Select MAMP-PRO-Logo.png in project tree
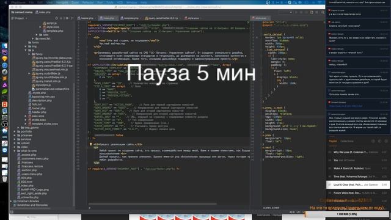Viewport: 391px width, 220px height. click(35, 189)
